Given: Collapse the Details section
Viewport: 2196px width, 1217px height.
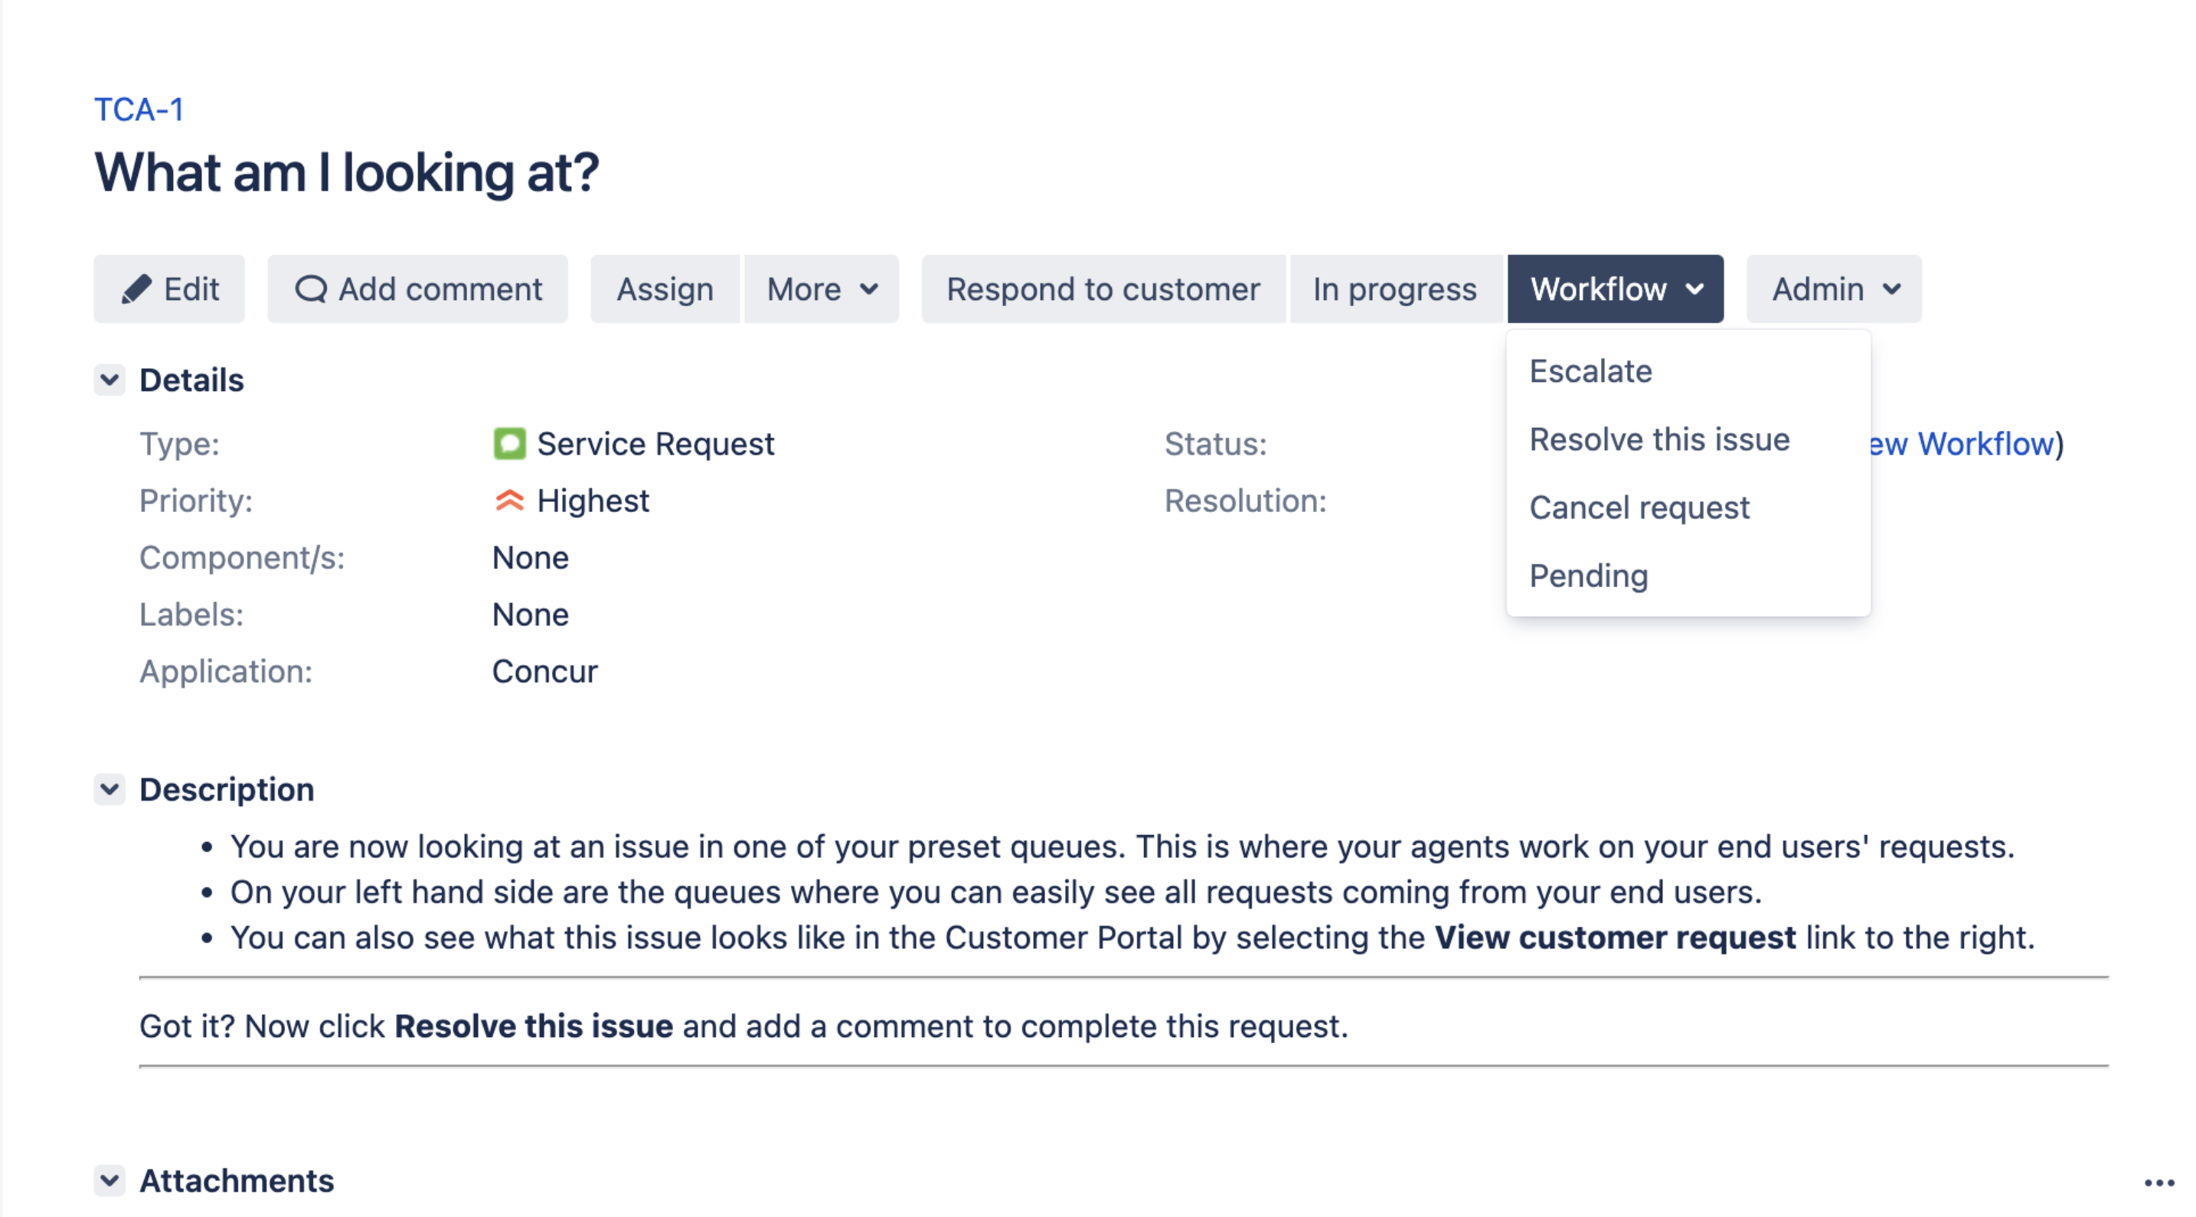Looking at the screenshot, I should pos(110,379).
